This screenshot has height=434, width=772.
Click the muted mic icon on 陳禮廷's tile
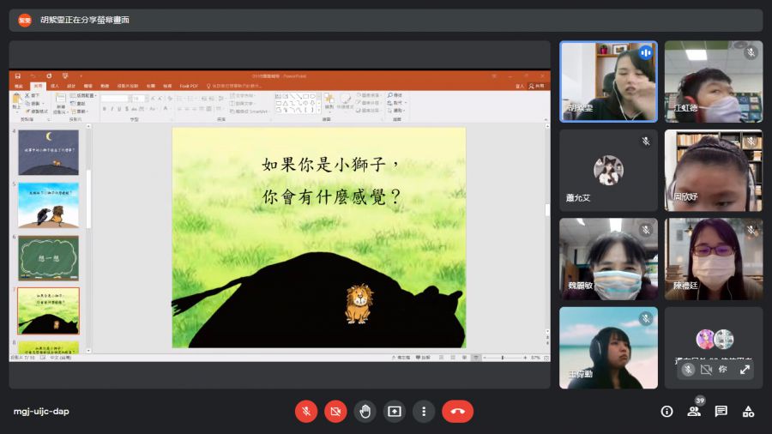751,230
